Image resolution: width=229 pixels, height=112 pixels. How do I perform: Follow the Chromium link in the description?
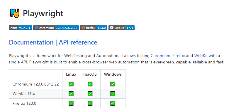point(160,56)
